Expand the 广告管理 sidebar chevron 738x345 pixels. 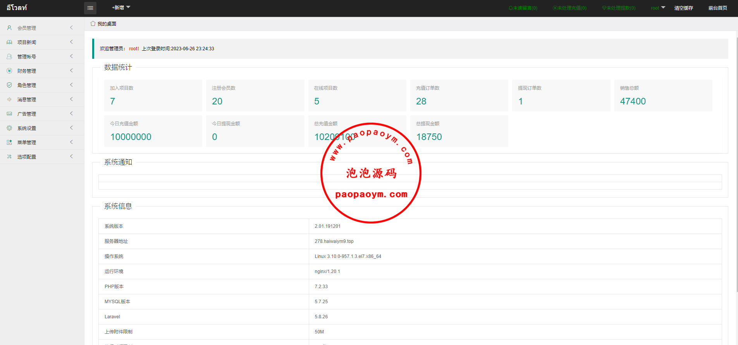pos(71,114)
